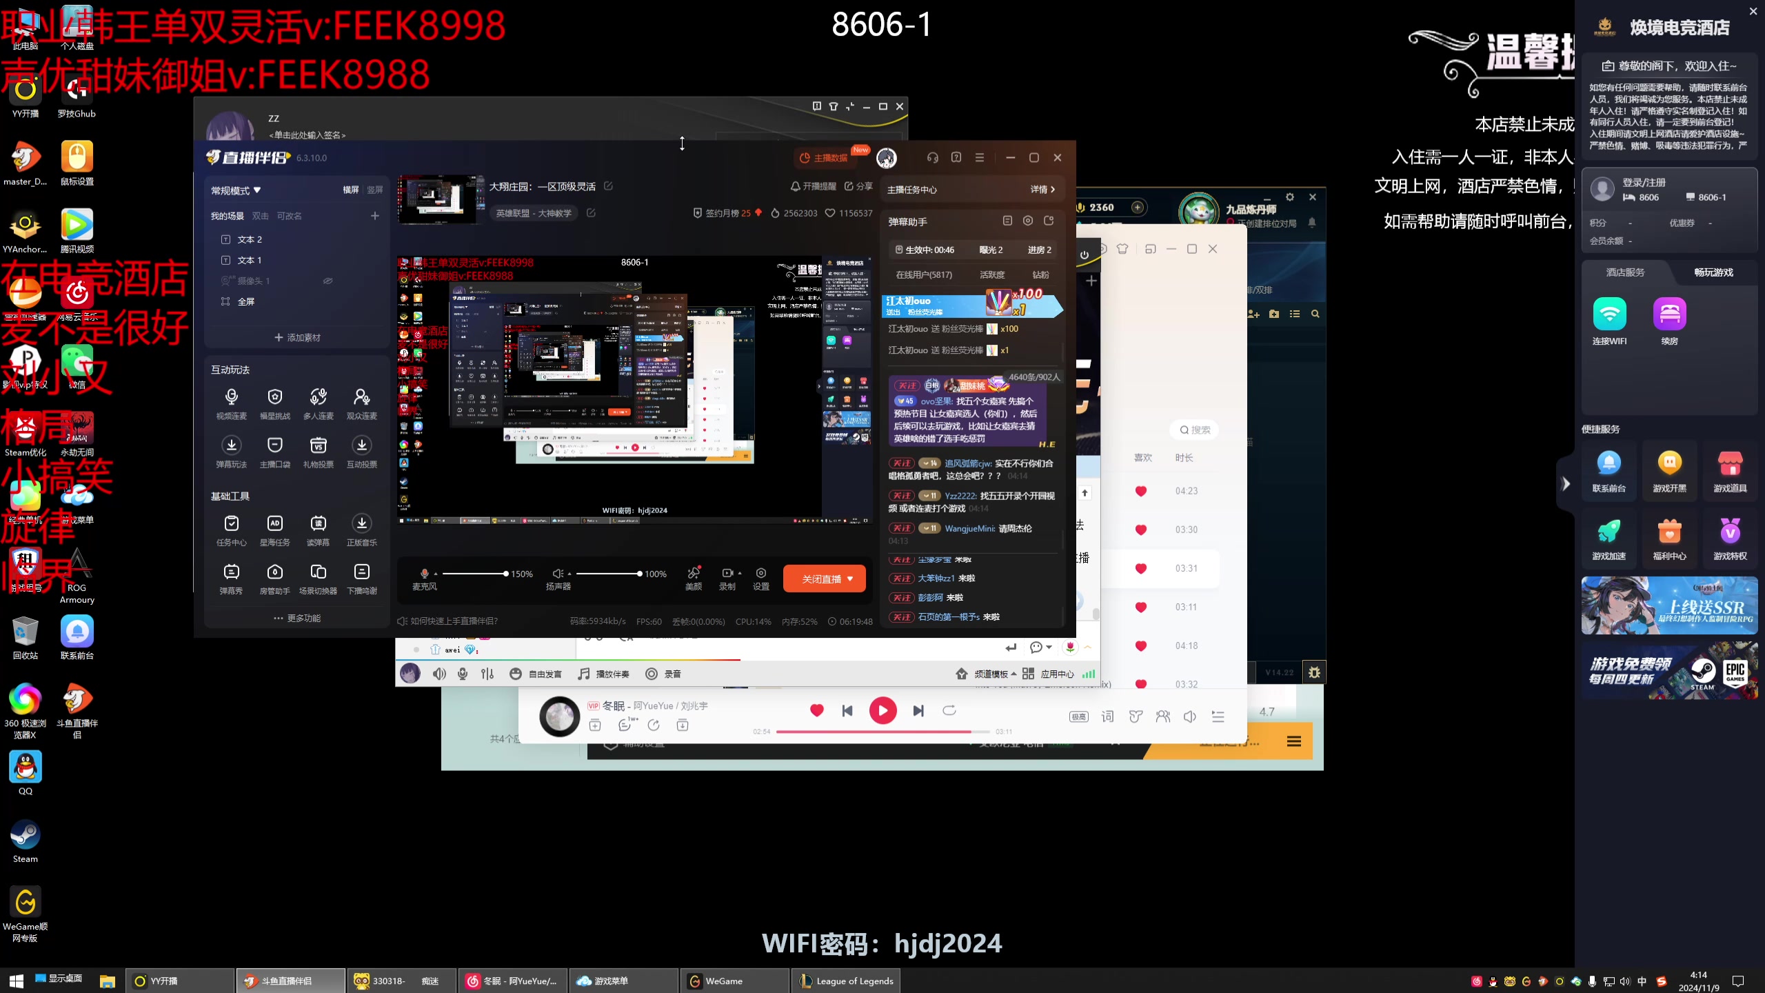Open 星海任务 AD task tool
1765x993 pixels.
(x=274, y=530)
